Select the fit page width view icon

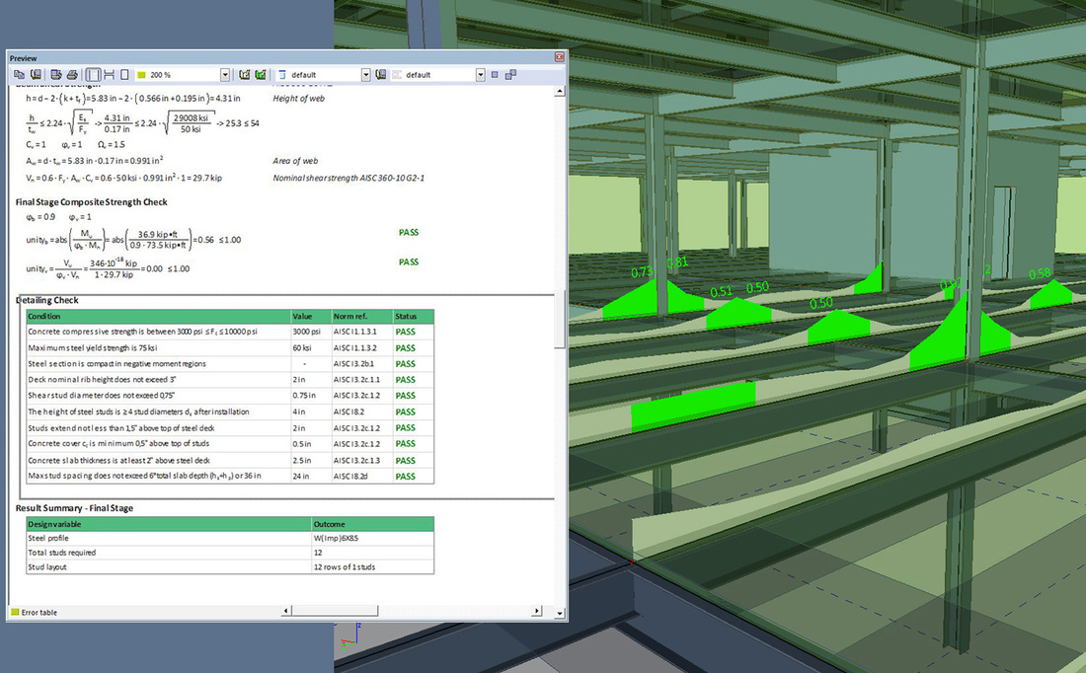(x=93, y=75)
